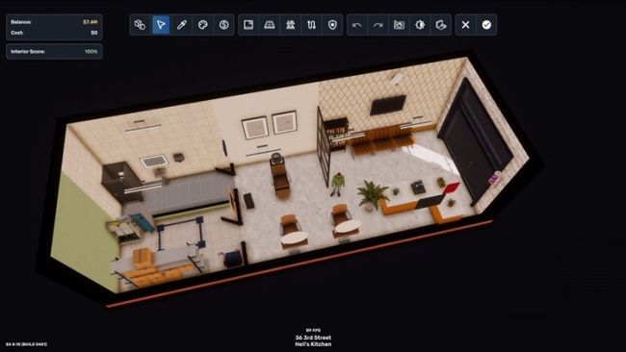Image resolution: width=626 pixels, height=352 pixels.
Task: Activate the eyedropper picker tool
Action: [x=182, y=25]
